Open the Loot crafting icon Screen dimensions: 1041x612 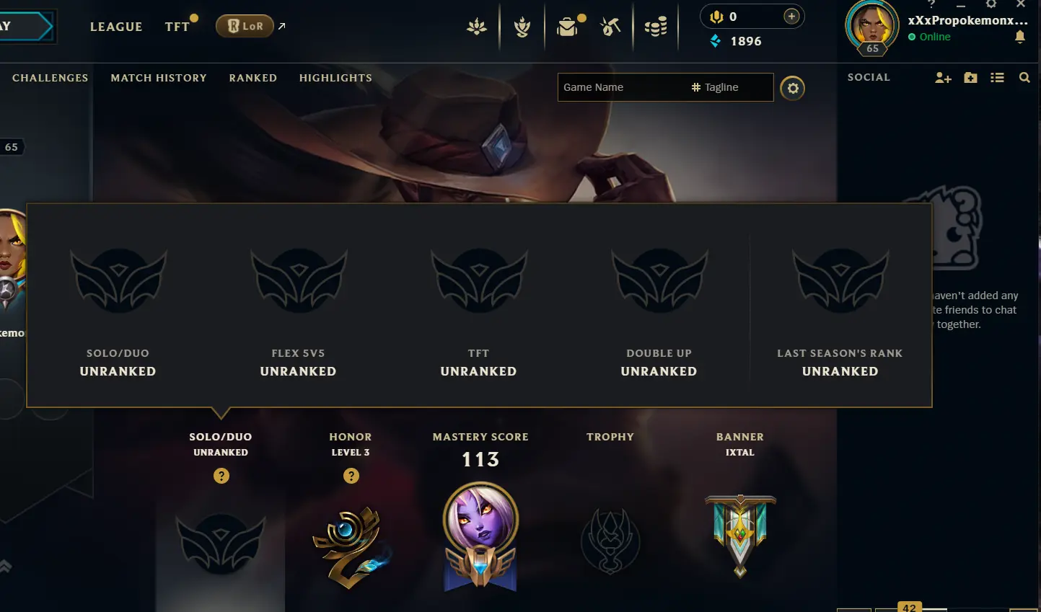610,27
